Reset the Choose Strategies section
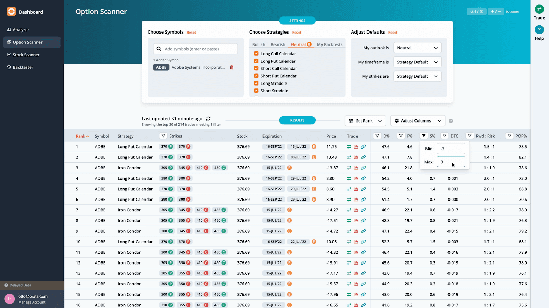The height and width of the screenshot is (308, 549). [x=296, y=33]
